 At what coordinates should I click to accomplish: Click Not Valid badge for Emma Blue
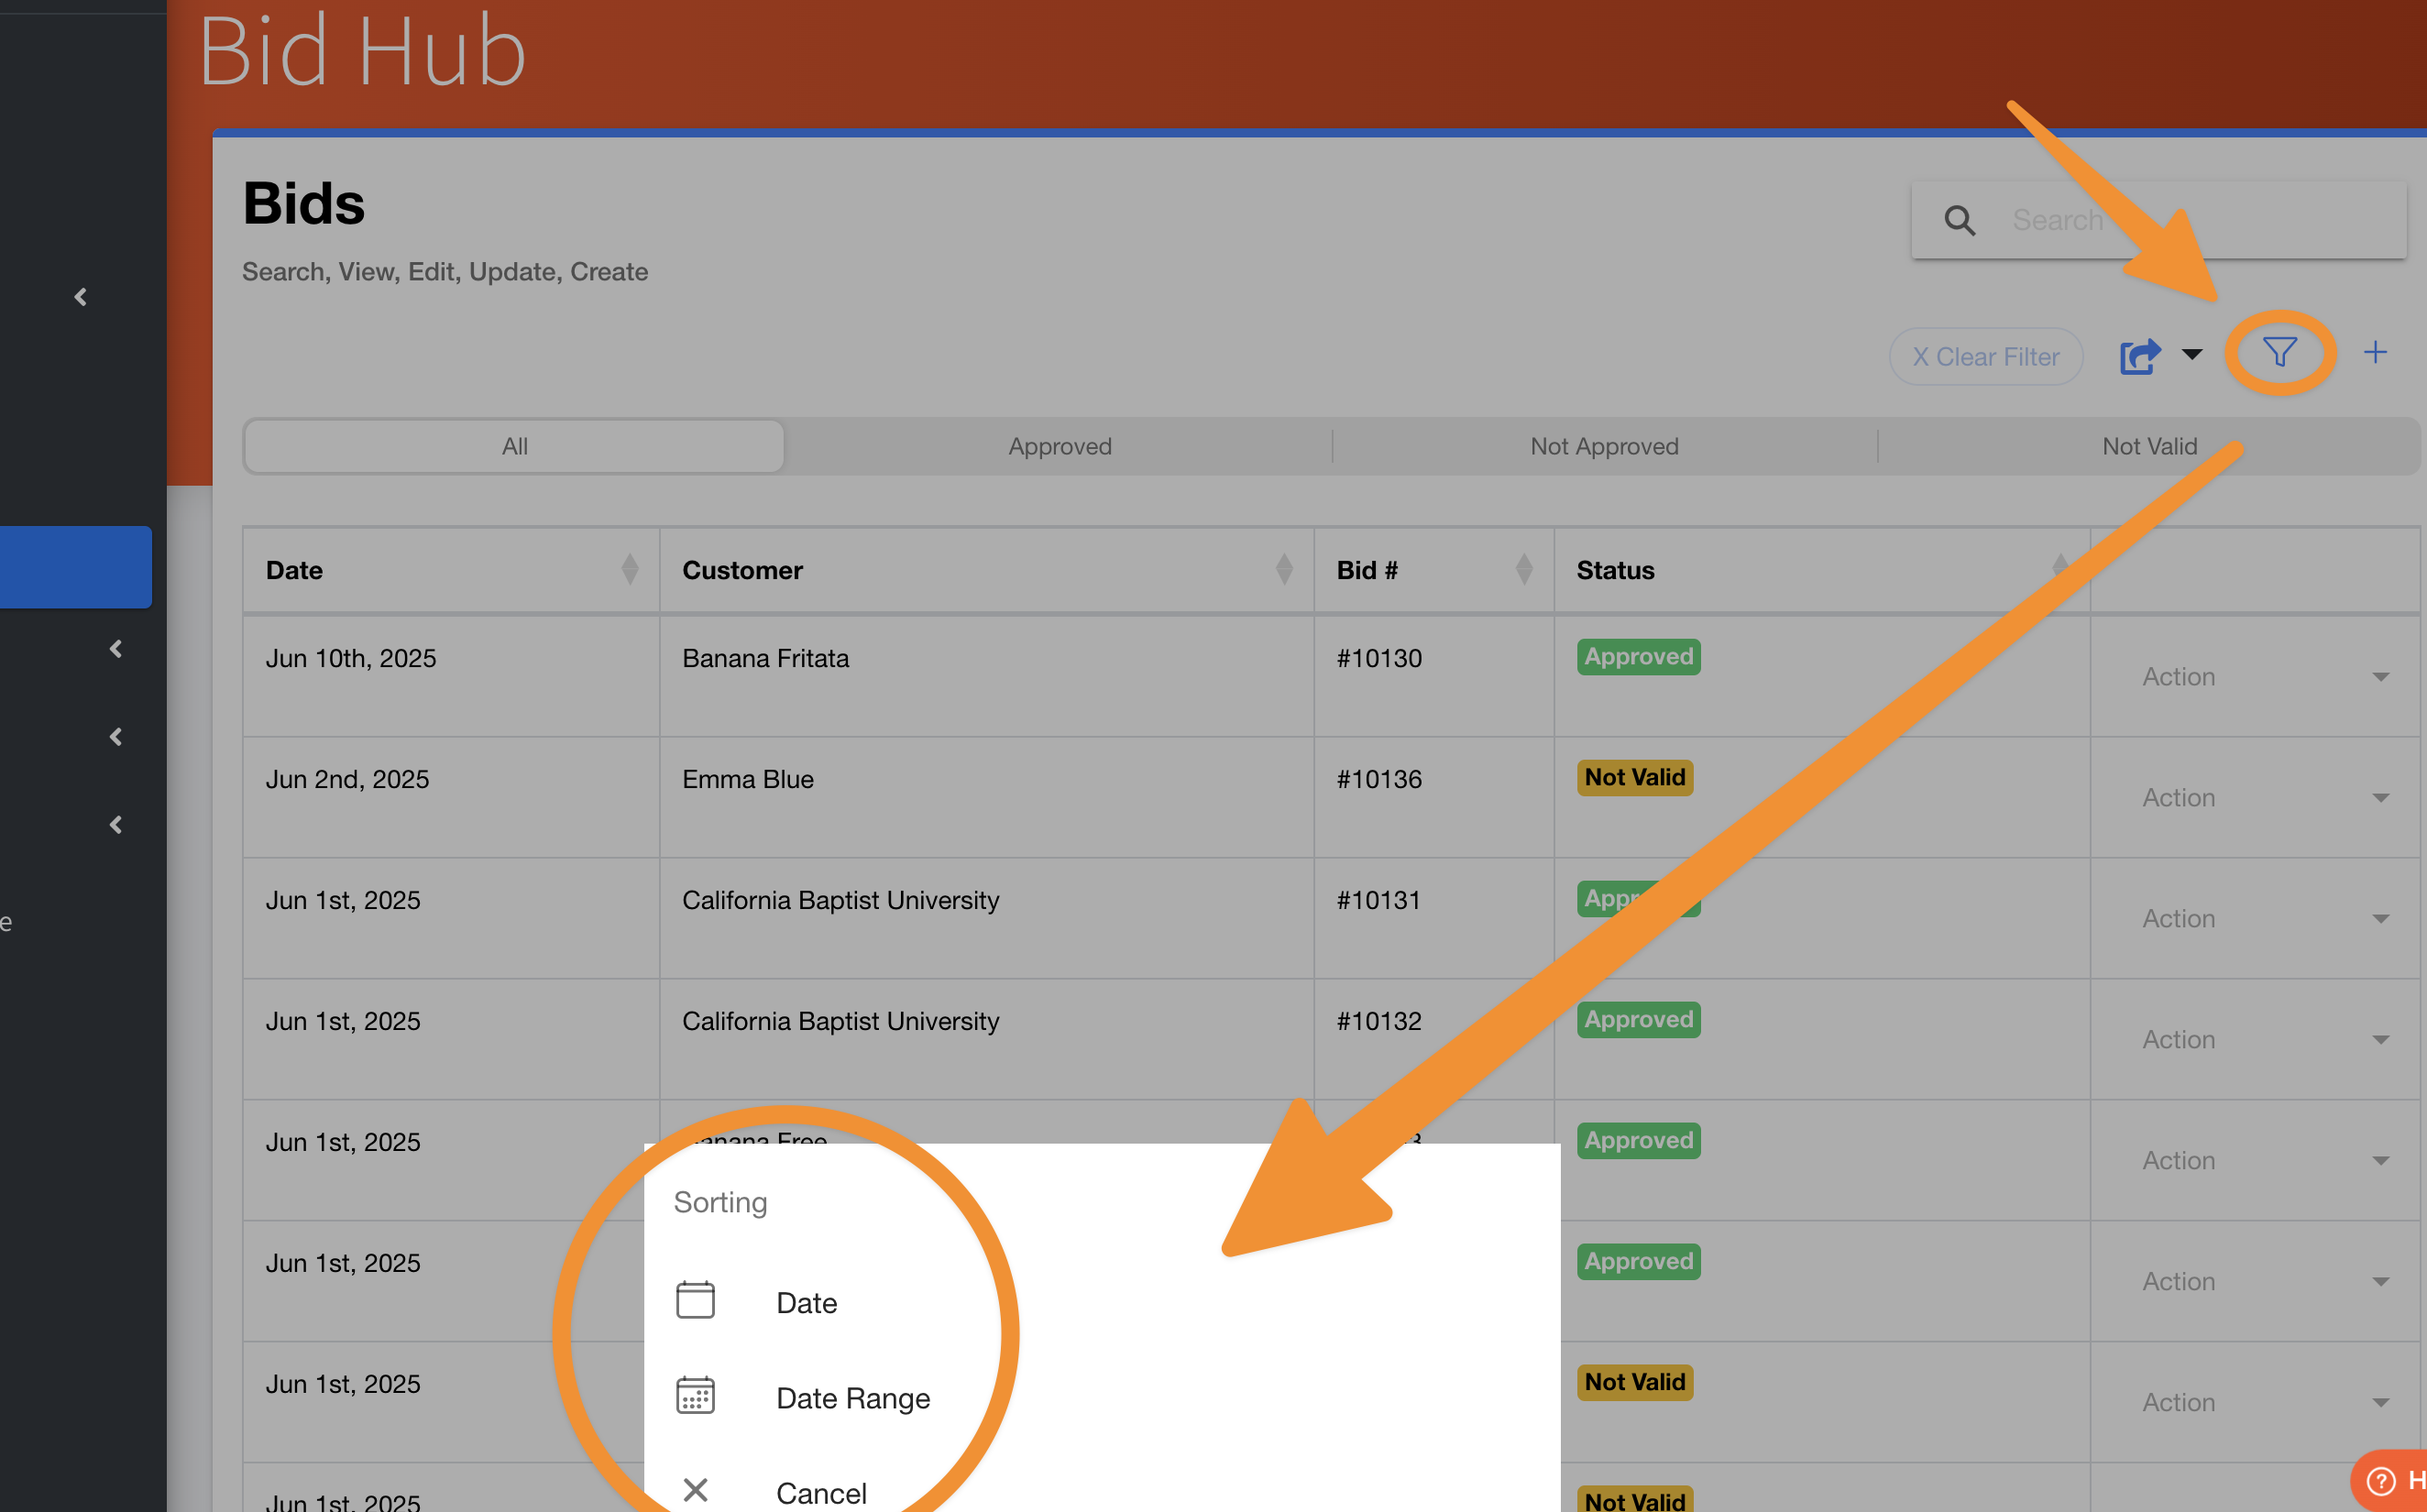pyautogui.click(x=1634, y=777)
